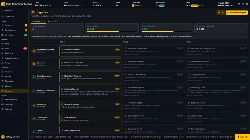The height and width of the screenshot is (140, 250).
Task: Click the Maintenance Protocol wrench icon
Action: pyautogui.click(x=62, y=63)
